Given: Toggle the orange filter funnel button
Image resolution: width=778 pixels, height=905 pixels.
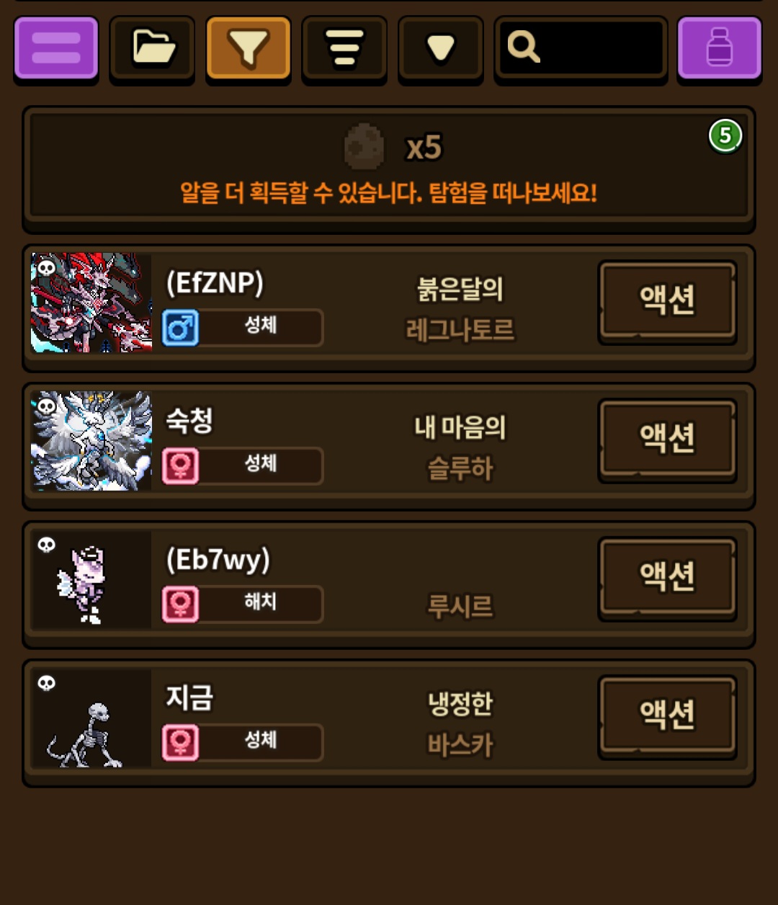Looking at the screenshot, I should click(249, 48).
